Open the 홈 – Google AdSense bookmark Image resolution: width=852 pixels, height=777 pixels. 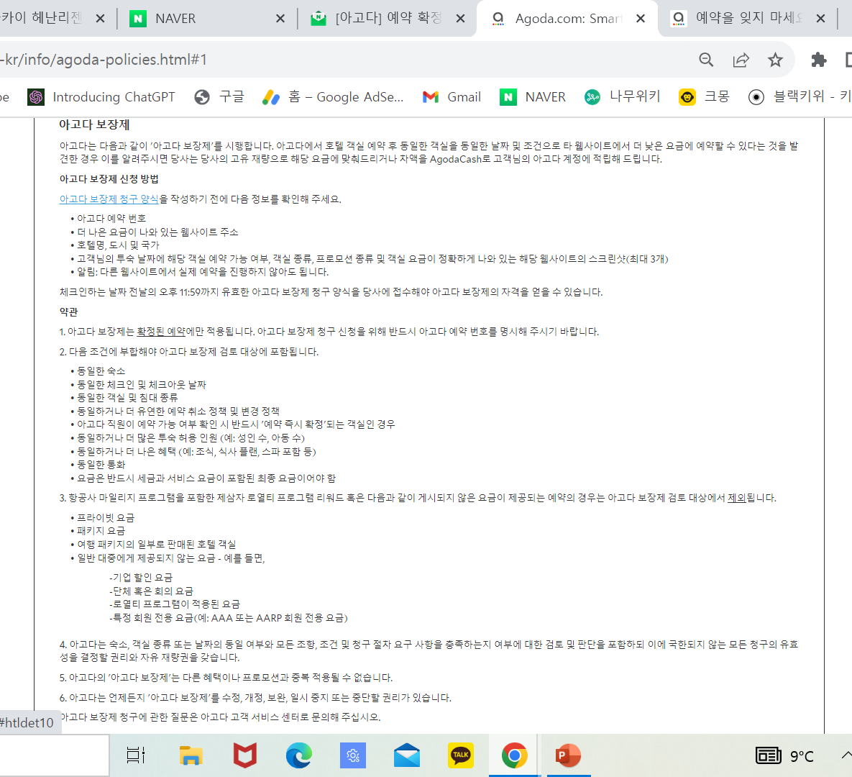[x=333, y=97]
